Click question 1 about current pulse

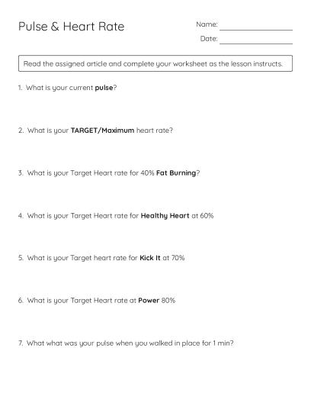click(68, 88)
